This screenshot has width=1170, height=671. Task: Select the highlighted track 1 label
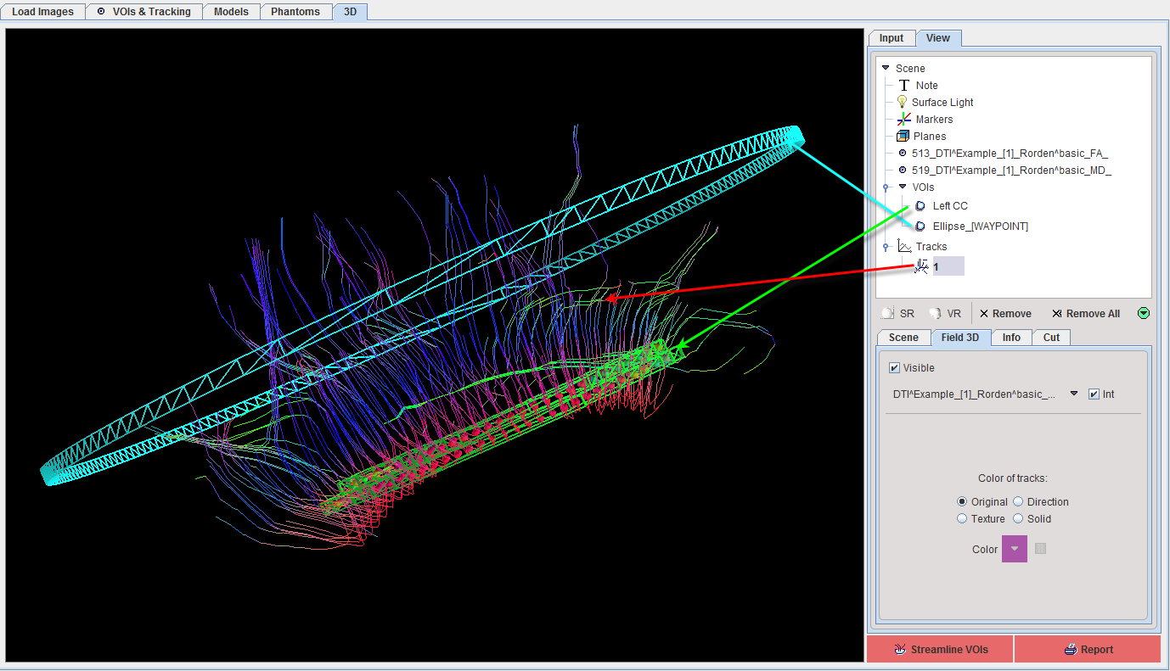coord(948,266)
